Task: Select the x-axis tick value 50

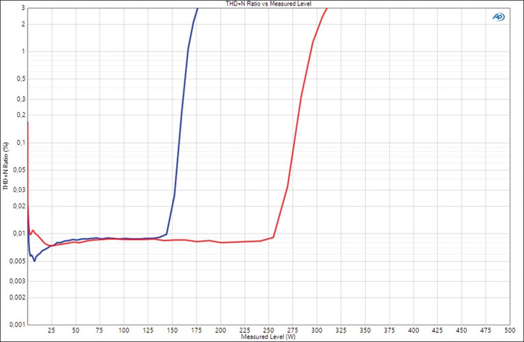Action: coord(75,330)
